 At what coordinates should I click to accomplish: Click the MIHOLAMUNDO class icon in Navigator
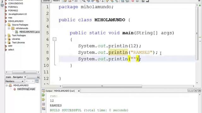coord(10,85)
